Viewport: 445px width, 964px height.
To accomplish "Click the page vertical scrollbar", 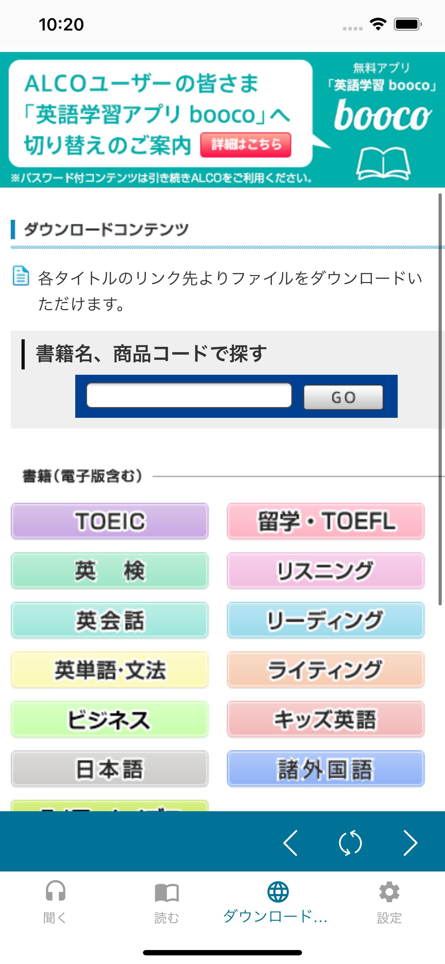I will pos(440,399).
